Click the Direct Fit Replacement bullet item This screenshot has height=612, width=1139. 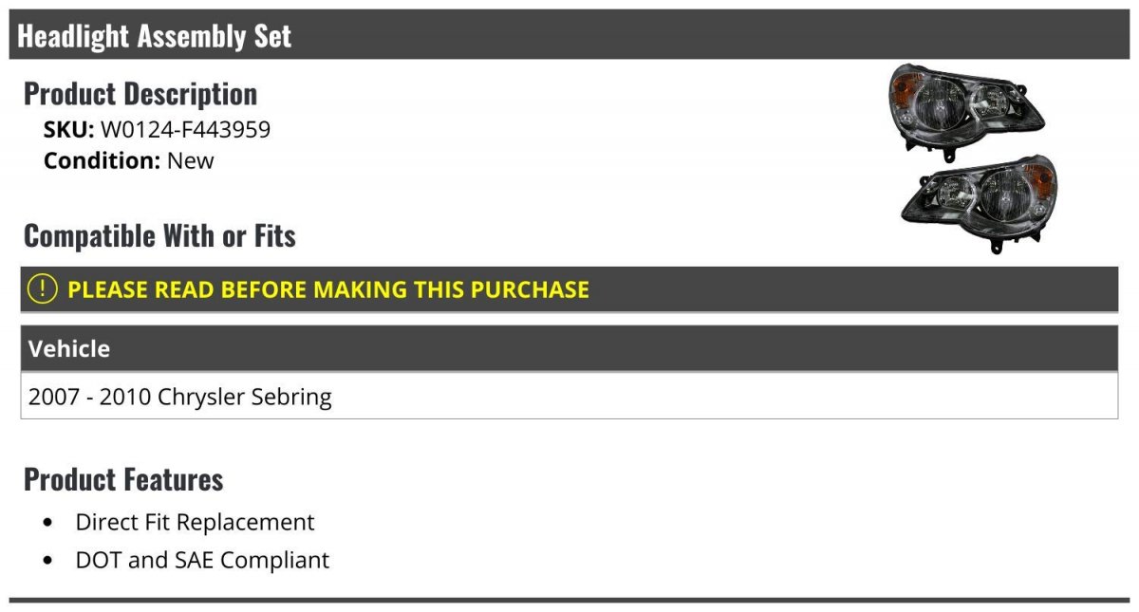[195, 522]
